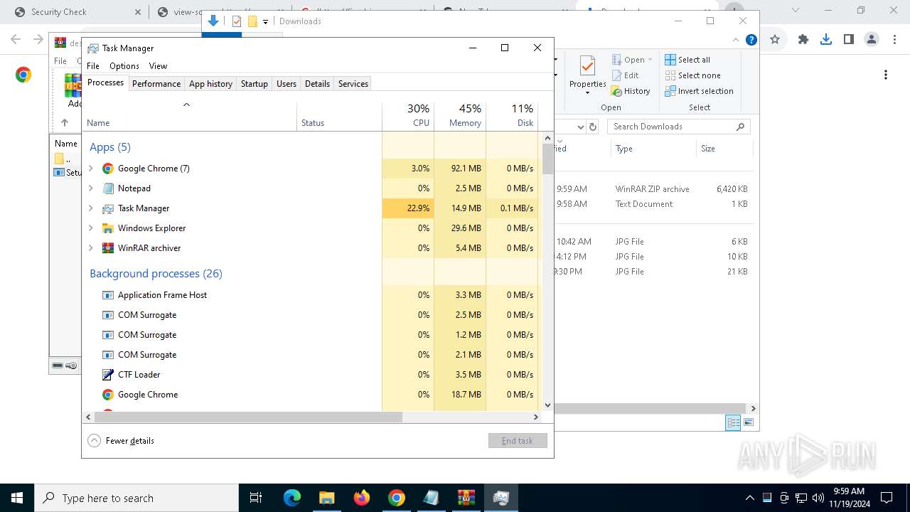Click Windows Start button
910x512 pixels.
click(17, 498)
